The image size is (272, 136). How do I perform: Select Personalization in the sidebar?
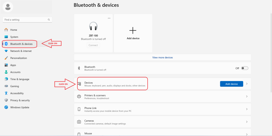[x=18, y=58]
